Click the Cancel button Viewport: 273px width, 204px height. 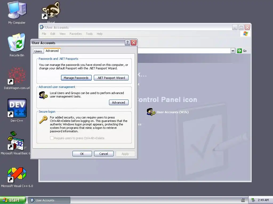(104, 154)
